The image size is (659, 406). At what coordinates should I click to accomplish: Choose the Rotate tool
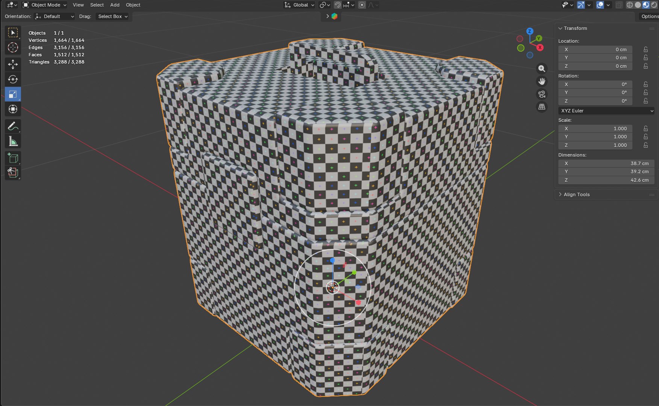(13, 79)
